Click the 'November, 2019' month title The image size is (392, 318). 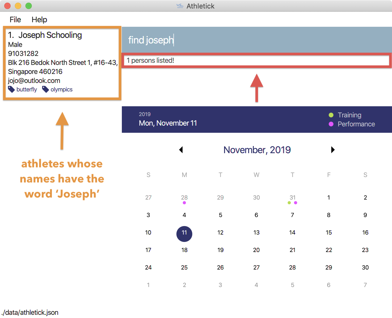point(257,150)
